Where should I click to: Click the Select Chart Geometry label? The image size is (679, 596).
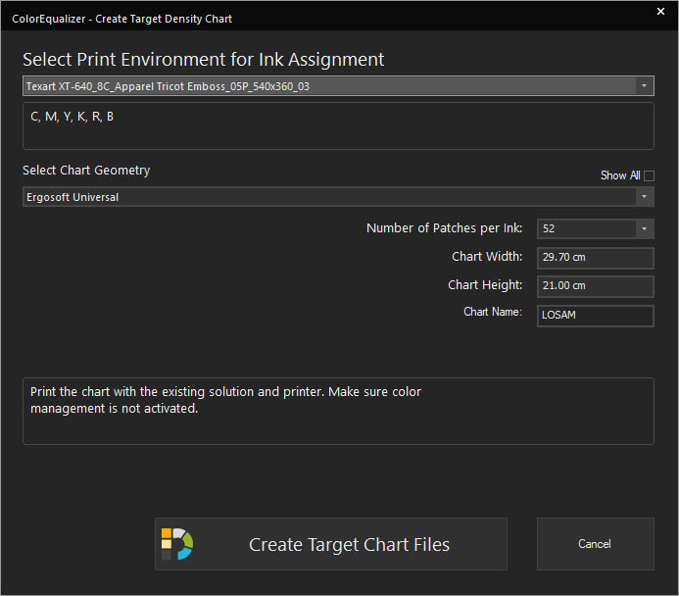(86, 171)
